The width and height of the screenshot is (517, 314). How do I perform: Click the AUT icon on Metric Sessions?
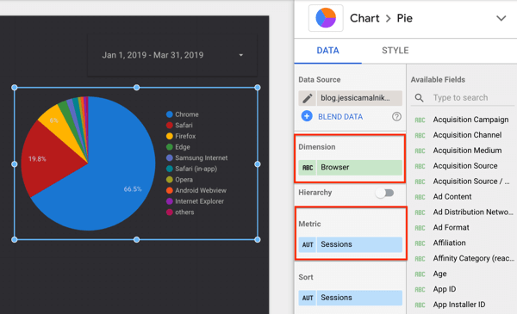click(x=308, y=244)
